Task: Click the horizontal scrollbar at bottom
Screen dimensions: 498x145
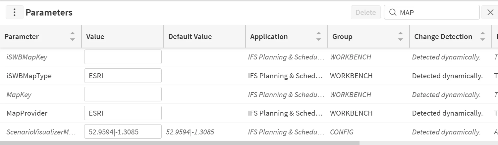Action: pos(179,143)
